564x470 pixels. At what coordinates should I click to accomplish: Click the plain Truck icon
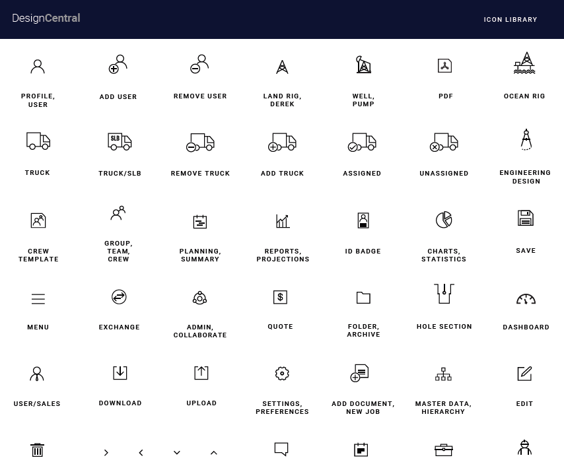click(38, 141)
